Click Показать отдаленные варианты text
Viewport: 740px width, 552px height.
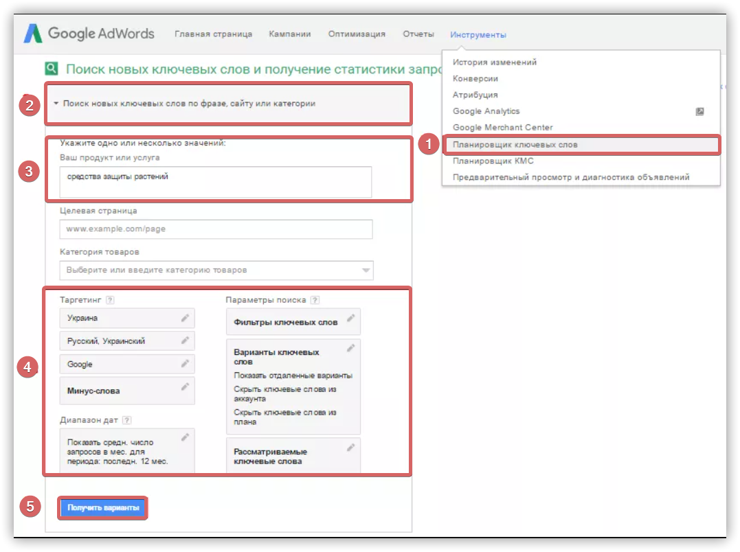(x=293, y=376)
